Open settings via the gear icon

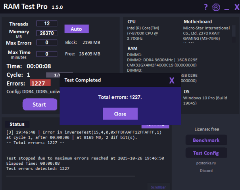[216, 7]
